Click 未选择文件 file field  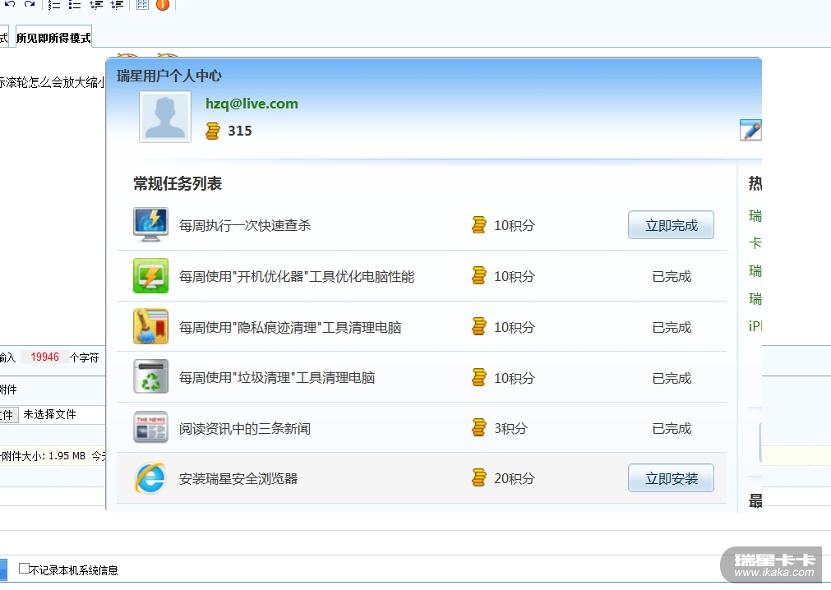click(x=50, y=414)
